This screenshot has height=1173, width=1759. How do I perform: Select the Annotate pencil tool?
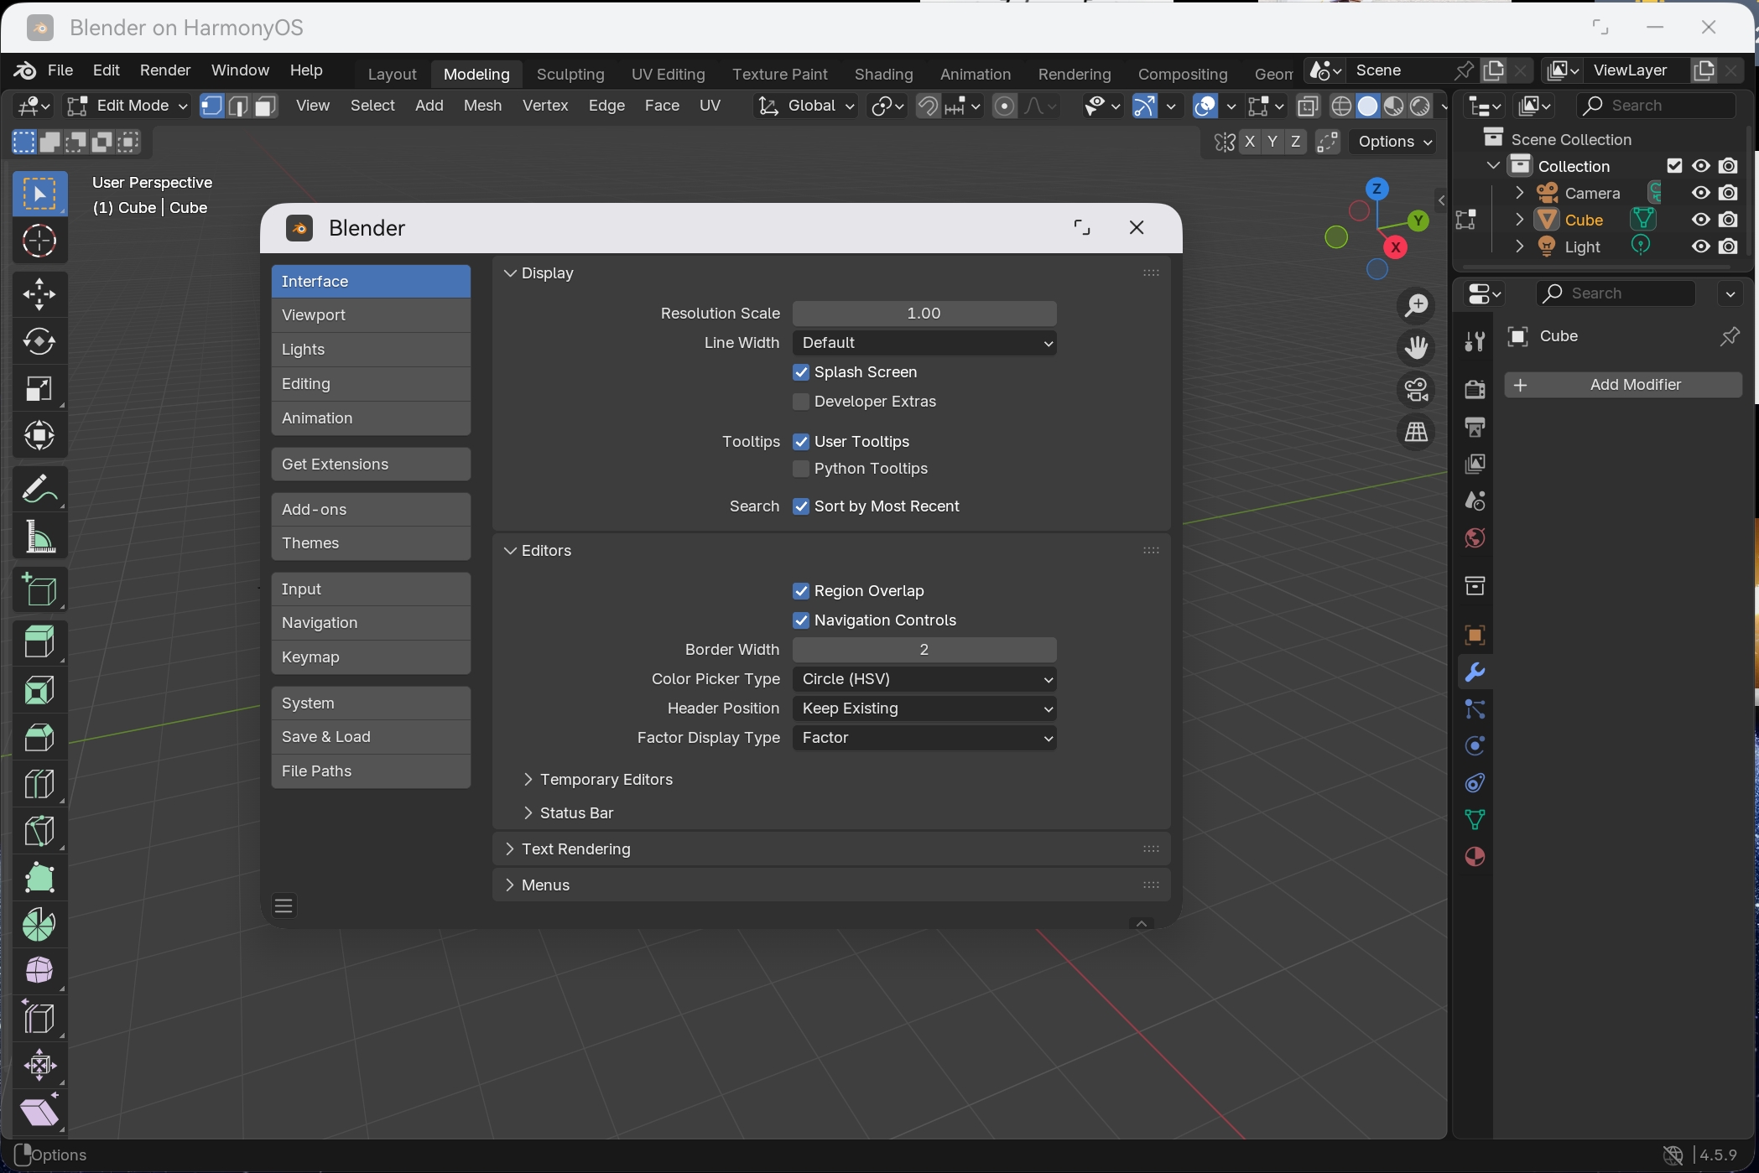39,488
